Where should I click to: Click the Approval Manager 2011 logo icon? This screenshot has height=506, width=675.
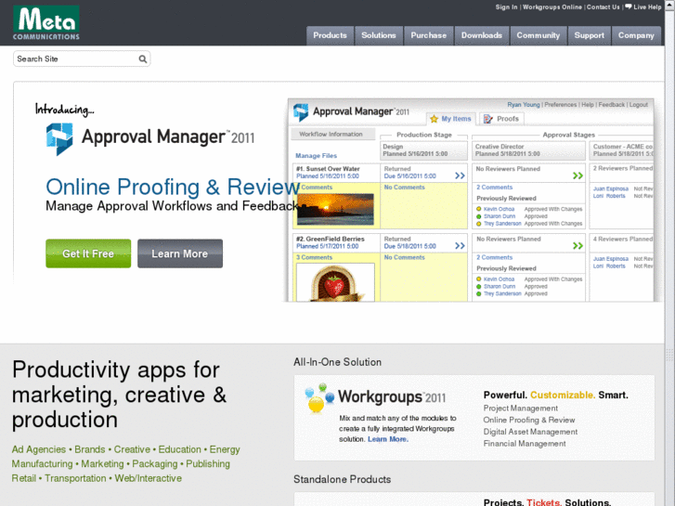pyautogui.click(x=59, y=138)
